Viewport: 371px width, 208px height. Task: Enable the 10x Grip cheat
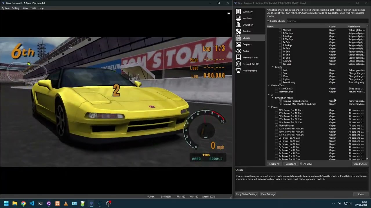point(280,64)
